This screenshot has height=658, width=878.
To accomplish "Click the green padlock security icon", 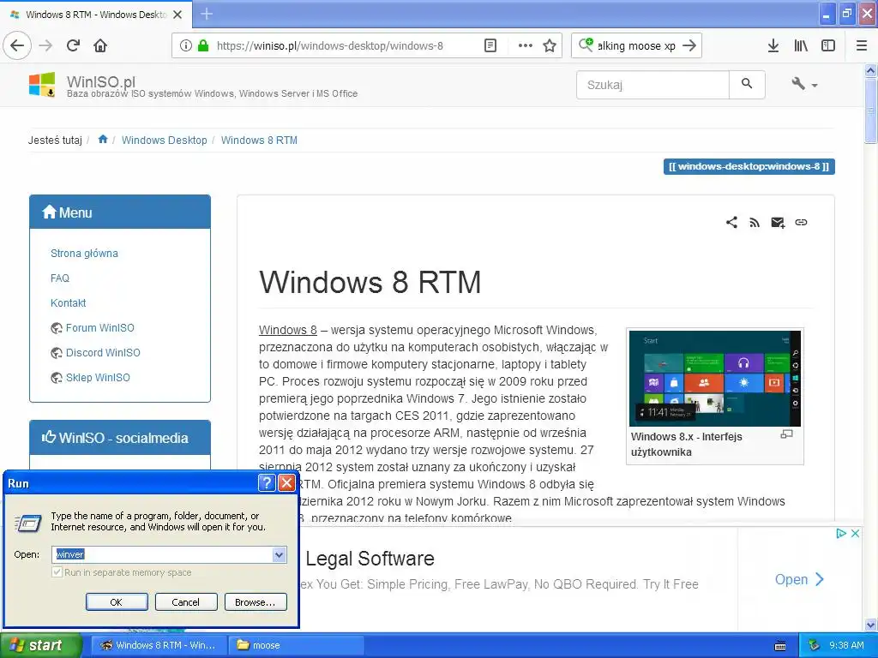I will tap(203, 45).
